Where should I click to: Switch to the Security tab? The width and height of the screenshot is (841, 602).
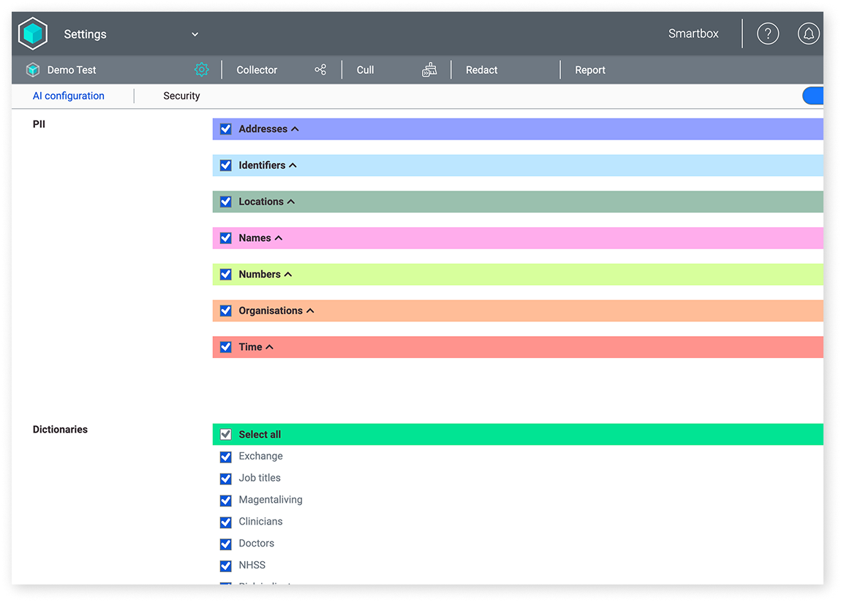[x=181, y=96]
